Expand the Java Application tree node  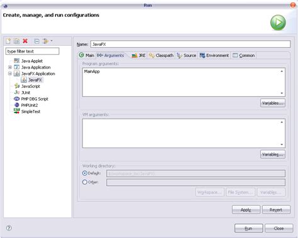[10, 67]
